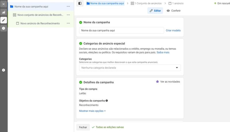Select the pencil edit icon in sidebar
The image size is (230, 132).
click(x=3, y=20)
